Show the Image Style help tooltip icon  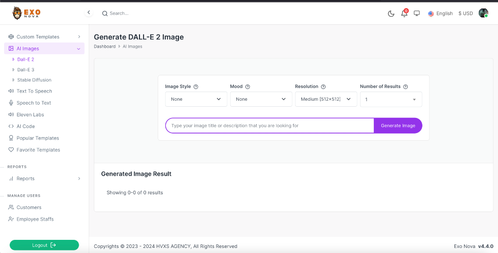coord(196,87)
